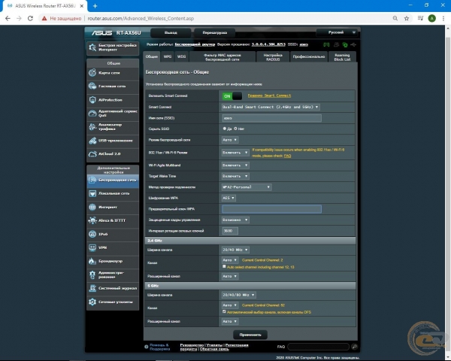Screen dimensions: 451x361
Task: Click the firmware version 3.0.0.4.384 link
Action: click(x=268, y=44)
